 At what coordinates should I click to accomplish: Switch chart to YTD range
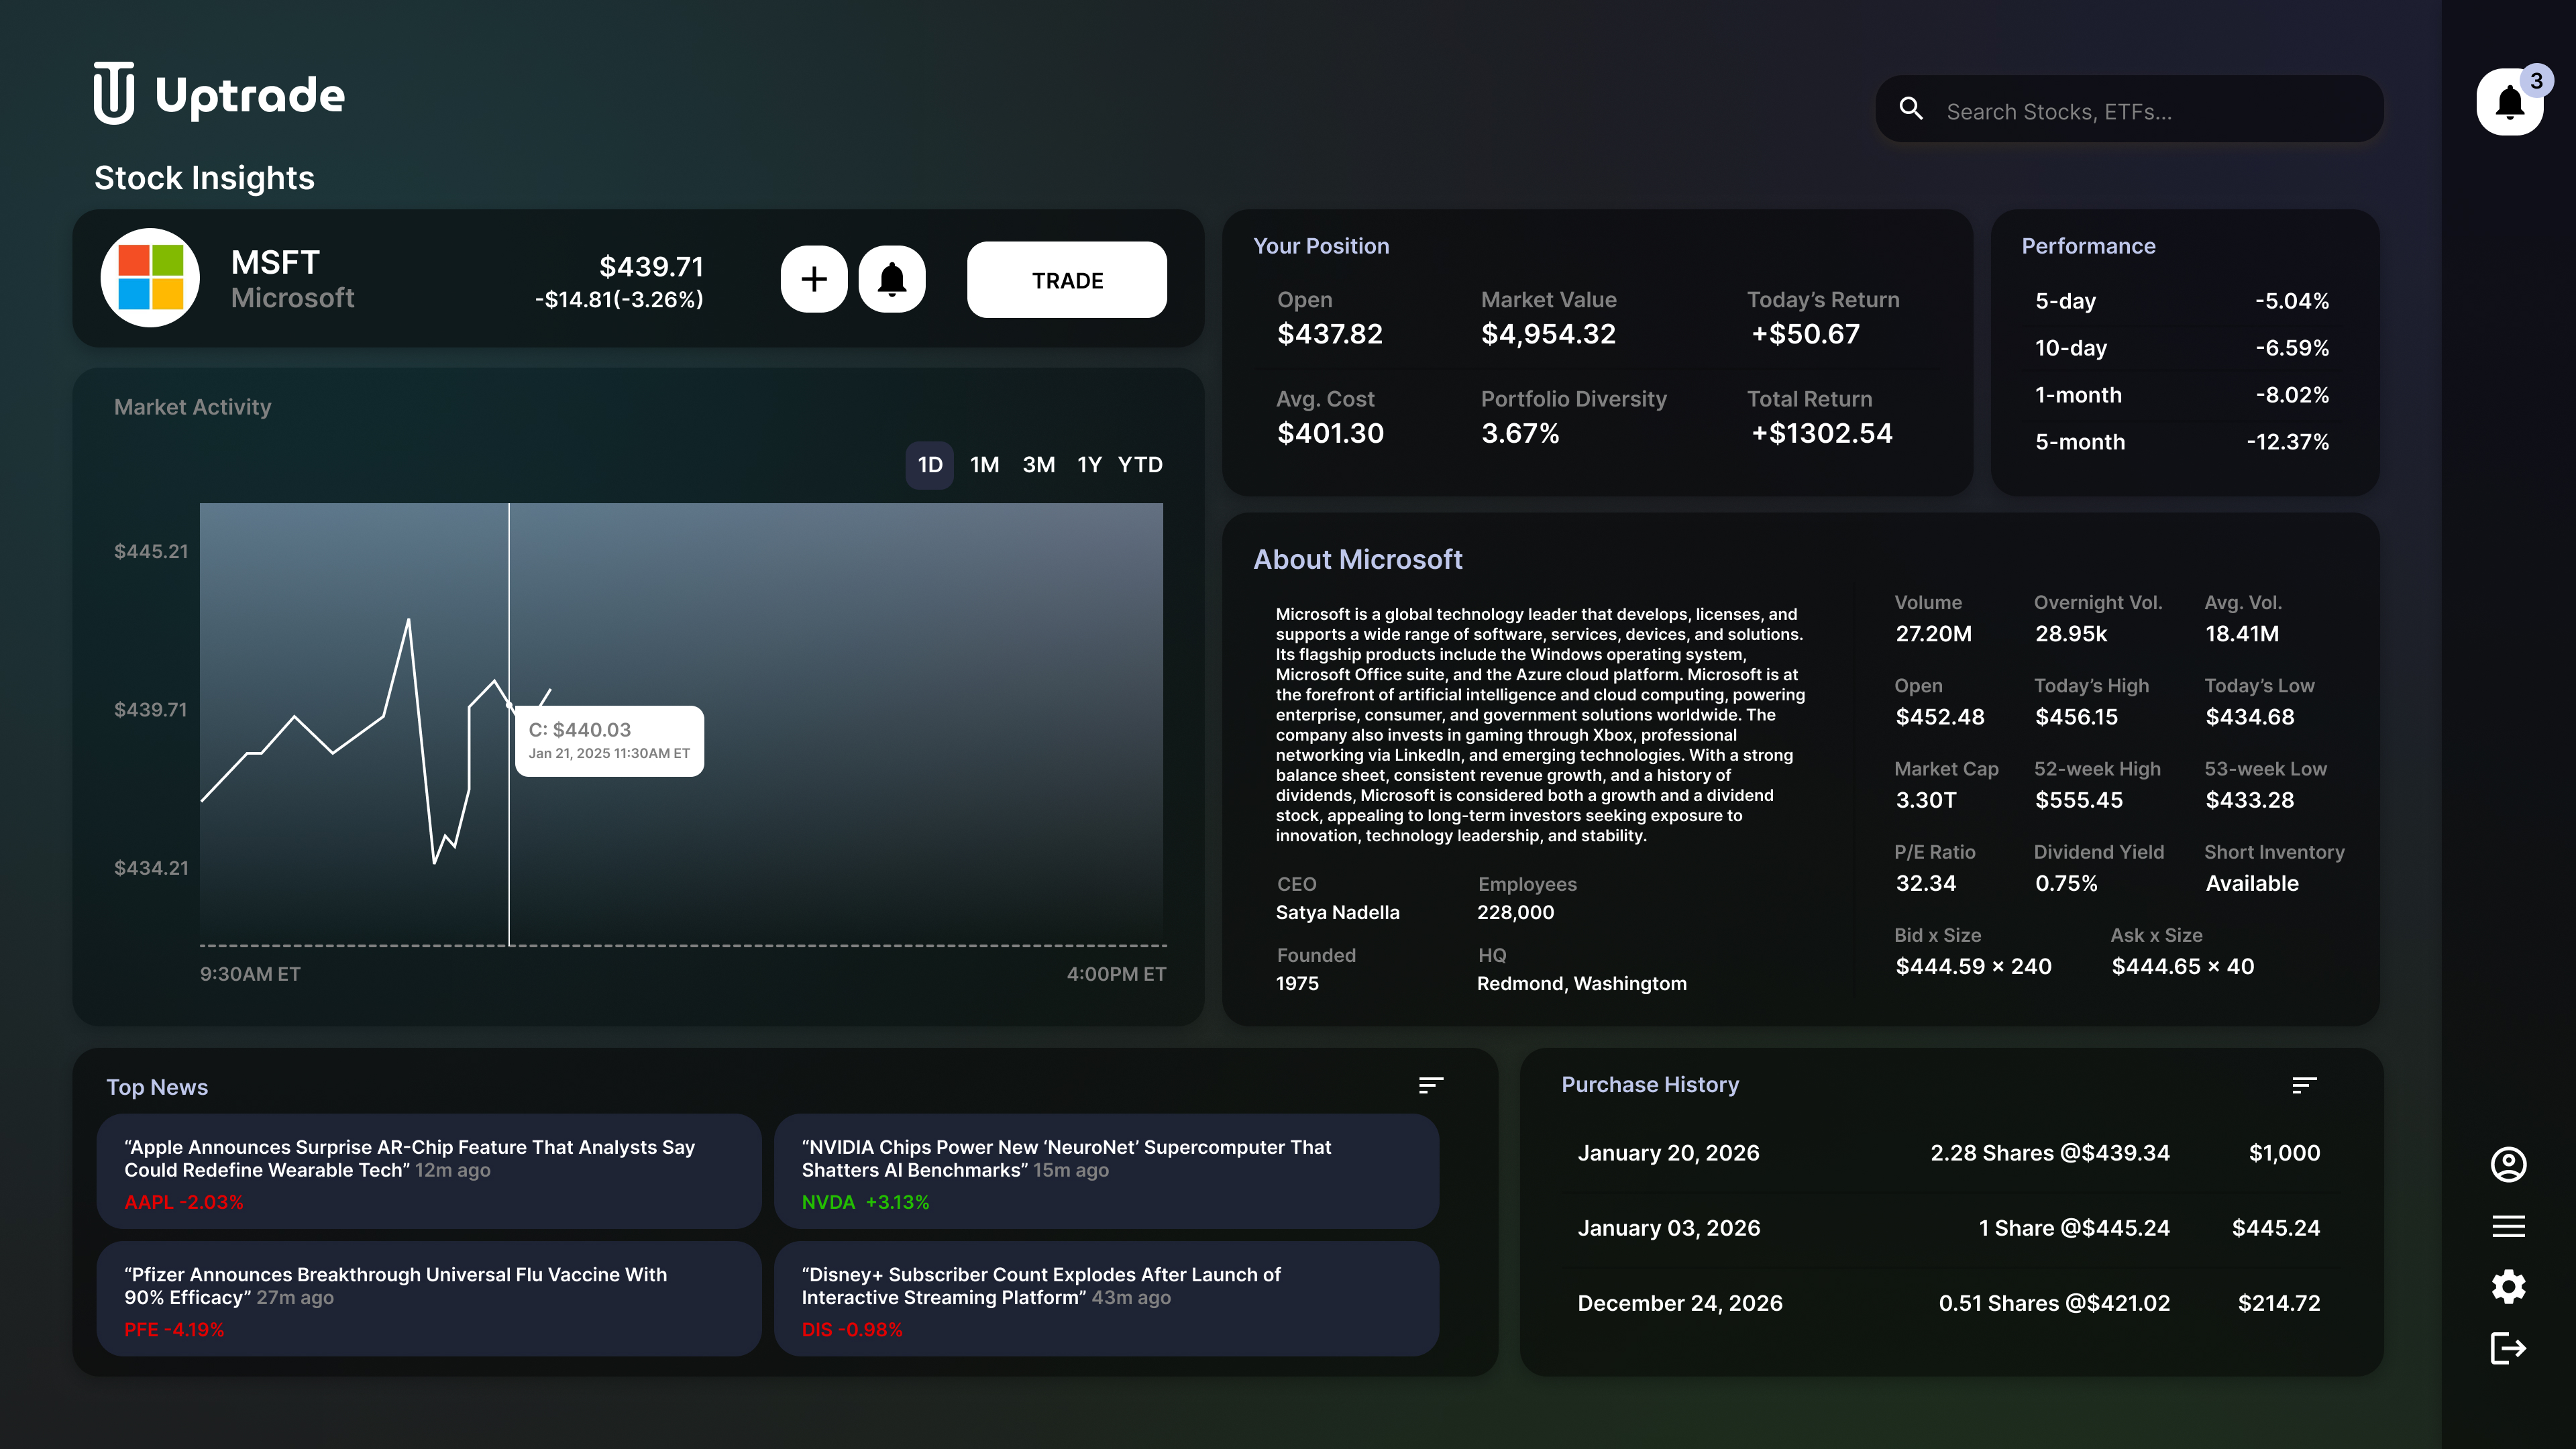pyautogui.click(x=1140, y=465)
